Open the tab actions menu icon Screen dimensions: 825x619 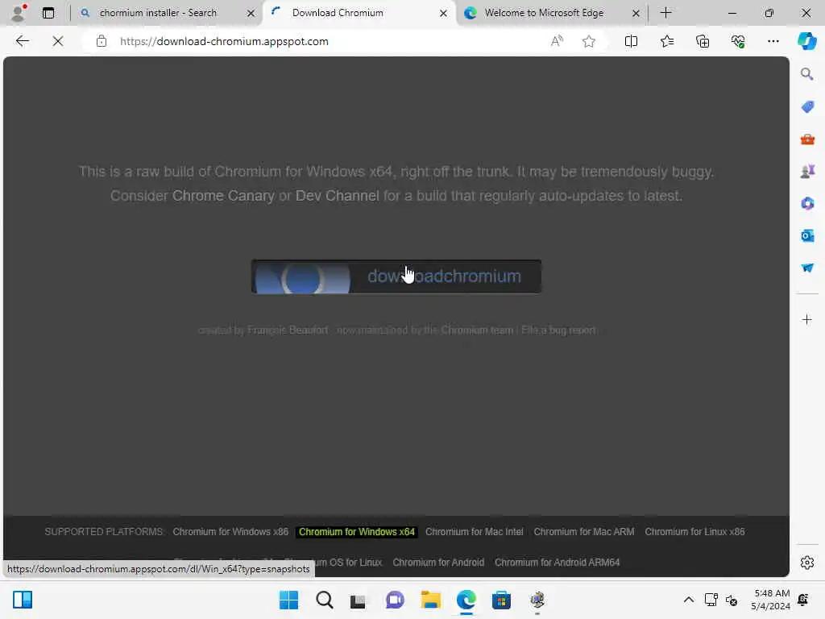[x=48, y=13]
